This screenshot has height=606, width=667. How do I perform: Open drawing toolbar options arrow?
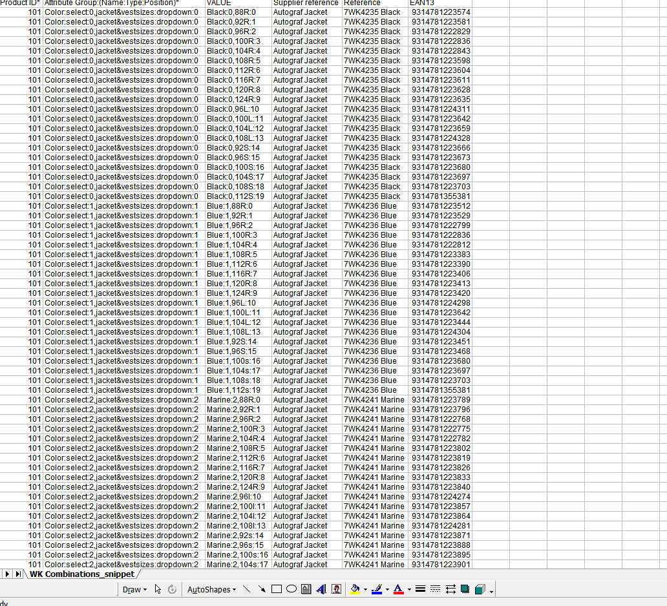pos(491,591)
